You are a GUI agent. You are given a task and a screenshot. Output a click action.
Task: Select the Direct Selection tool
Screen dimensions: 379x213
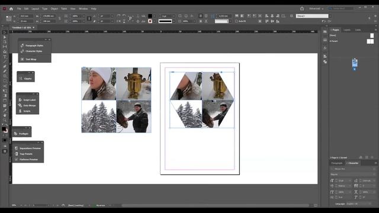pyautogui.click(x=5, y=37)
